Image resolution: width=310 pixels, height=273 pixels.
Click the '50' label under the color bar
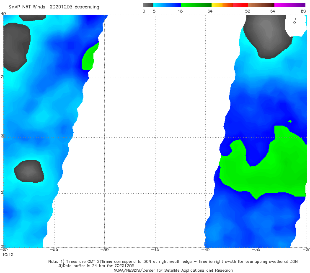tap(248, 11)
